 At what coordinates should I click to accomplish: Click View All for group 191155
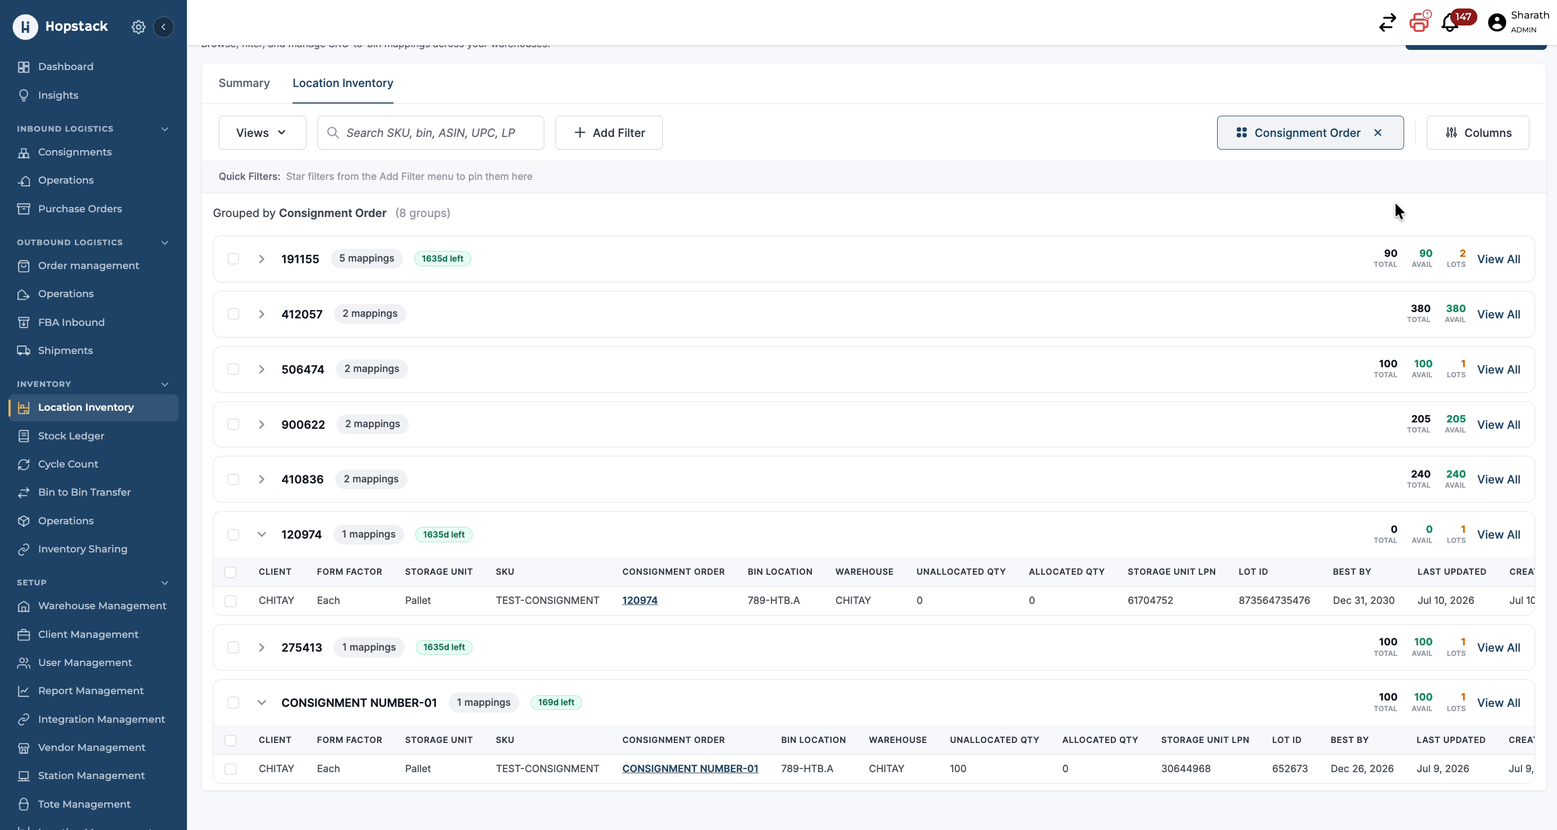coord(1499,258)
